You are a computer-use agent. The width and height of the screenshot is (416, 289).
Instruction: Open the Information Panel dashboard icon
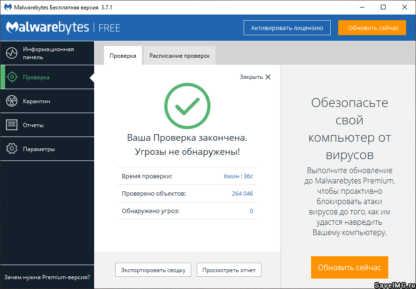12,53
